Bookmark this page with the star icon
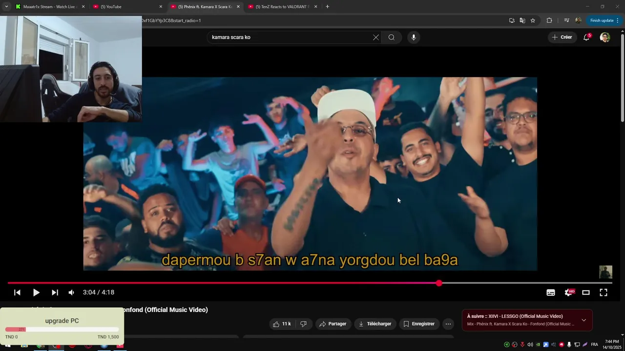The width and height of the screenshot is (625, 351). 533,20
